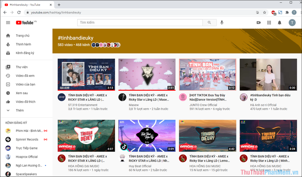Click Huy Beat Official channel avatar
Image resolution: width=302 pixels, height=177 pixels.
point(122,159)
